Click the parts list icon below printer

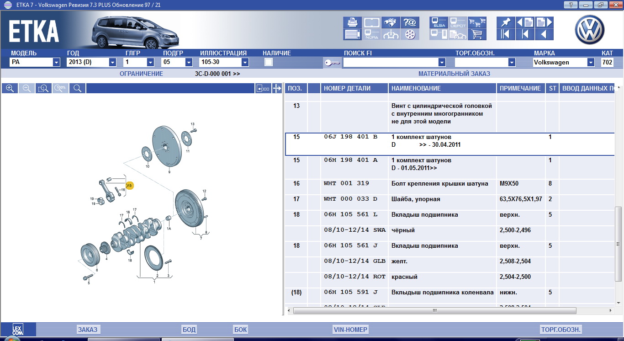[x=352, y=34]
